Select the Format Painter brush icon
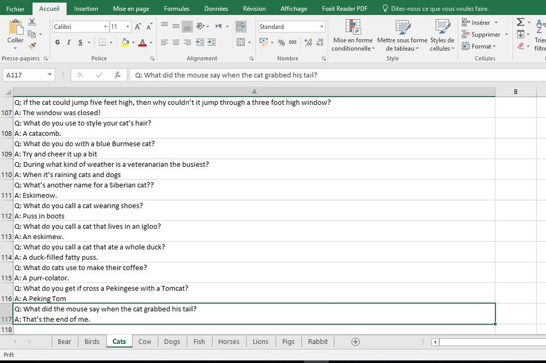546x363 pixels. point(32,46)
